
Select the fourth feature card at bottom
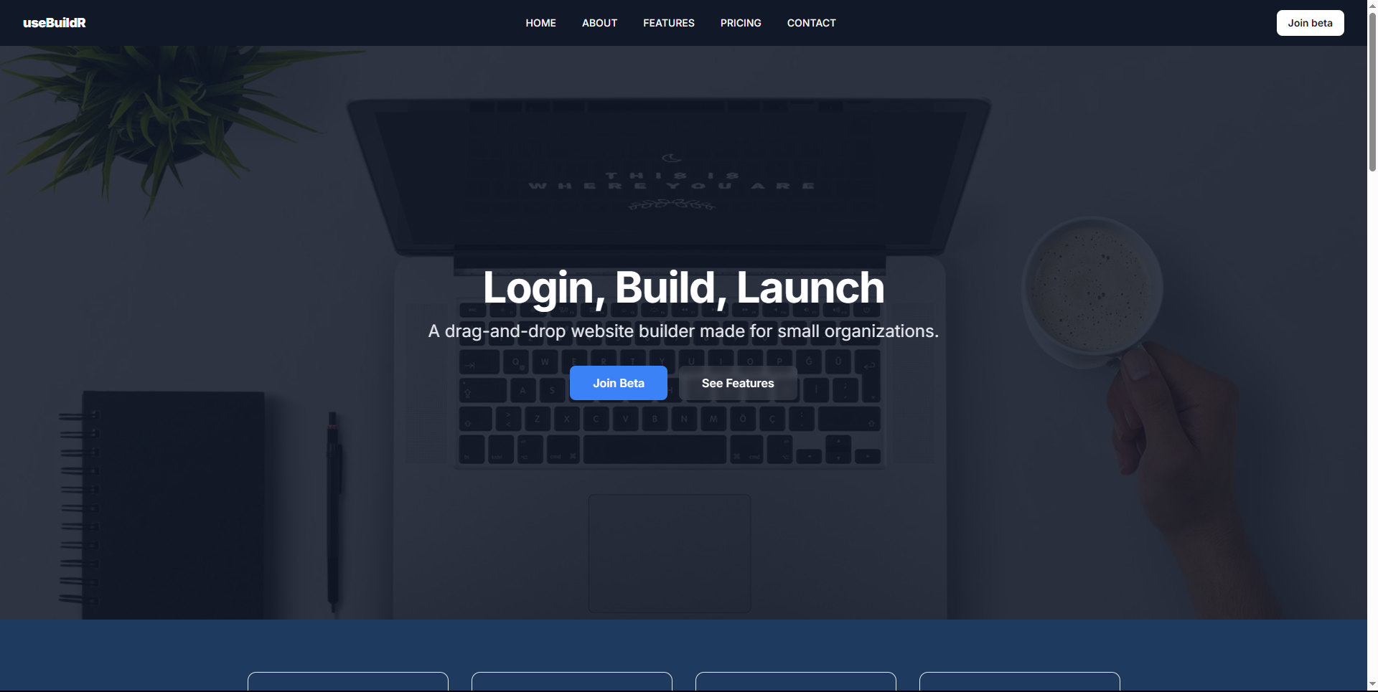(x=1020, y=682)
